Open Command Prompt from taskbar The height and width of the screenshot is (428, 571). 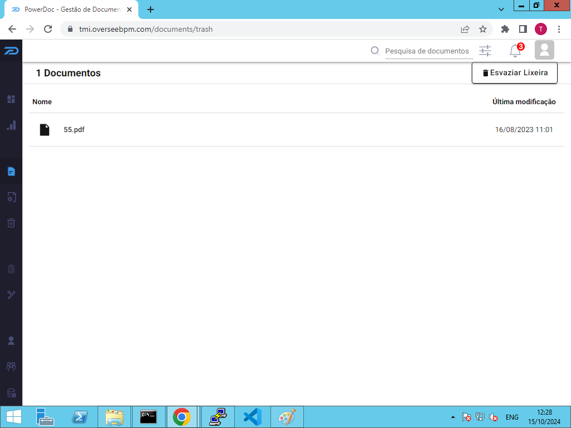coord(148,417)
